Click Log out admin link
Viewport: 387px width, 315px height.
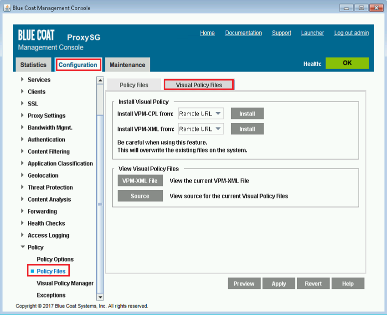[352, 33]
